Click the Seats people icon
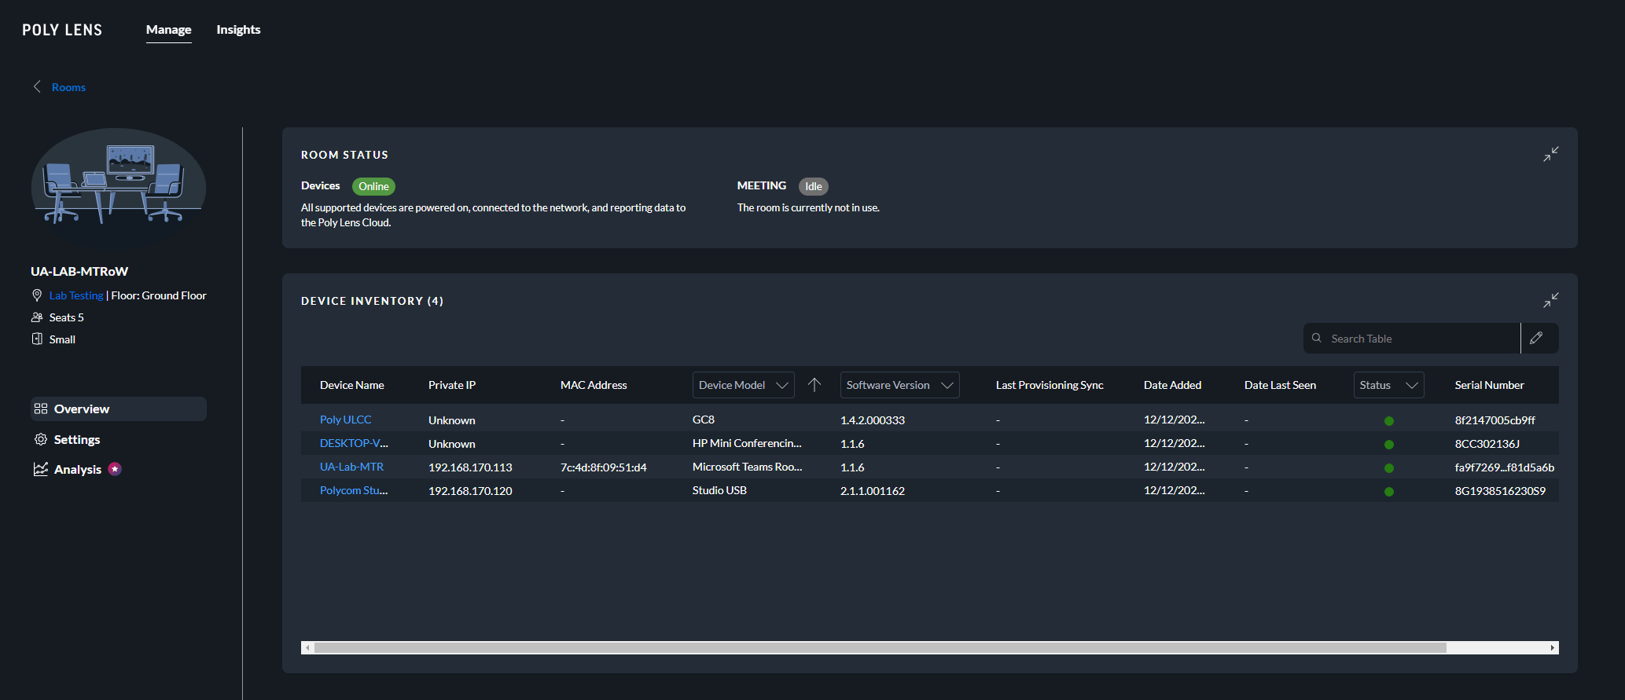The image size is (1625, 700). [37, 317]
